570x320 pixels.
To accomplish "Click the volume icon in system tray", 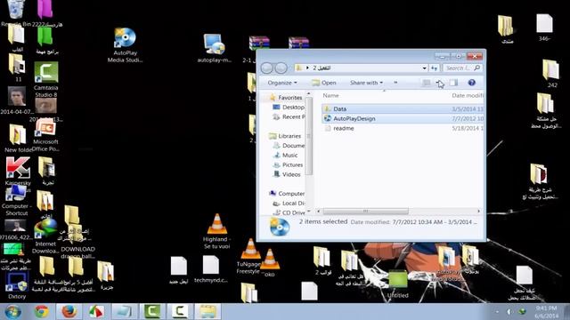I will 509,312.
